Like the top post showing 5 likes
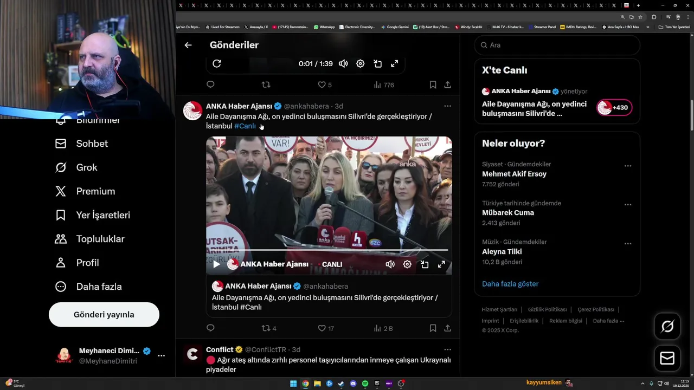 [324, 84]
